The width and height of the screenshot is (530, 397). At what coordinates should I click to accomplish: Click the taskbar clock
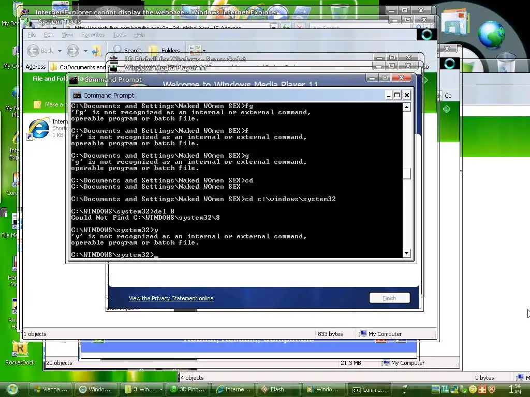click(515, 389)
